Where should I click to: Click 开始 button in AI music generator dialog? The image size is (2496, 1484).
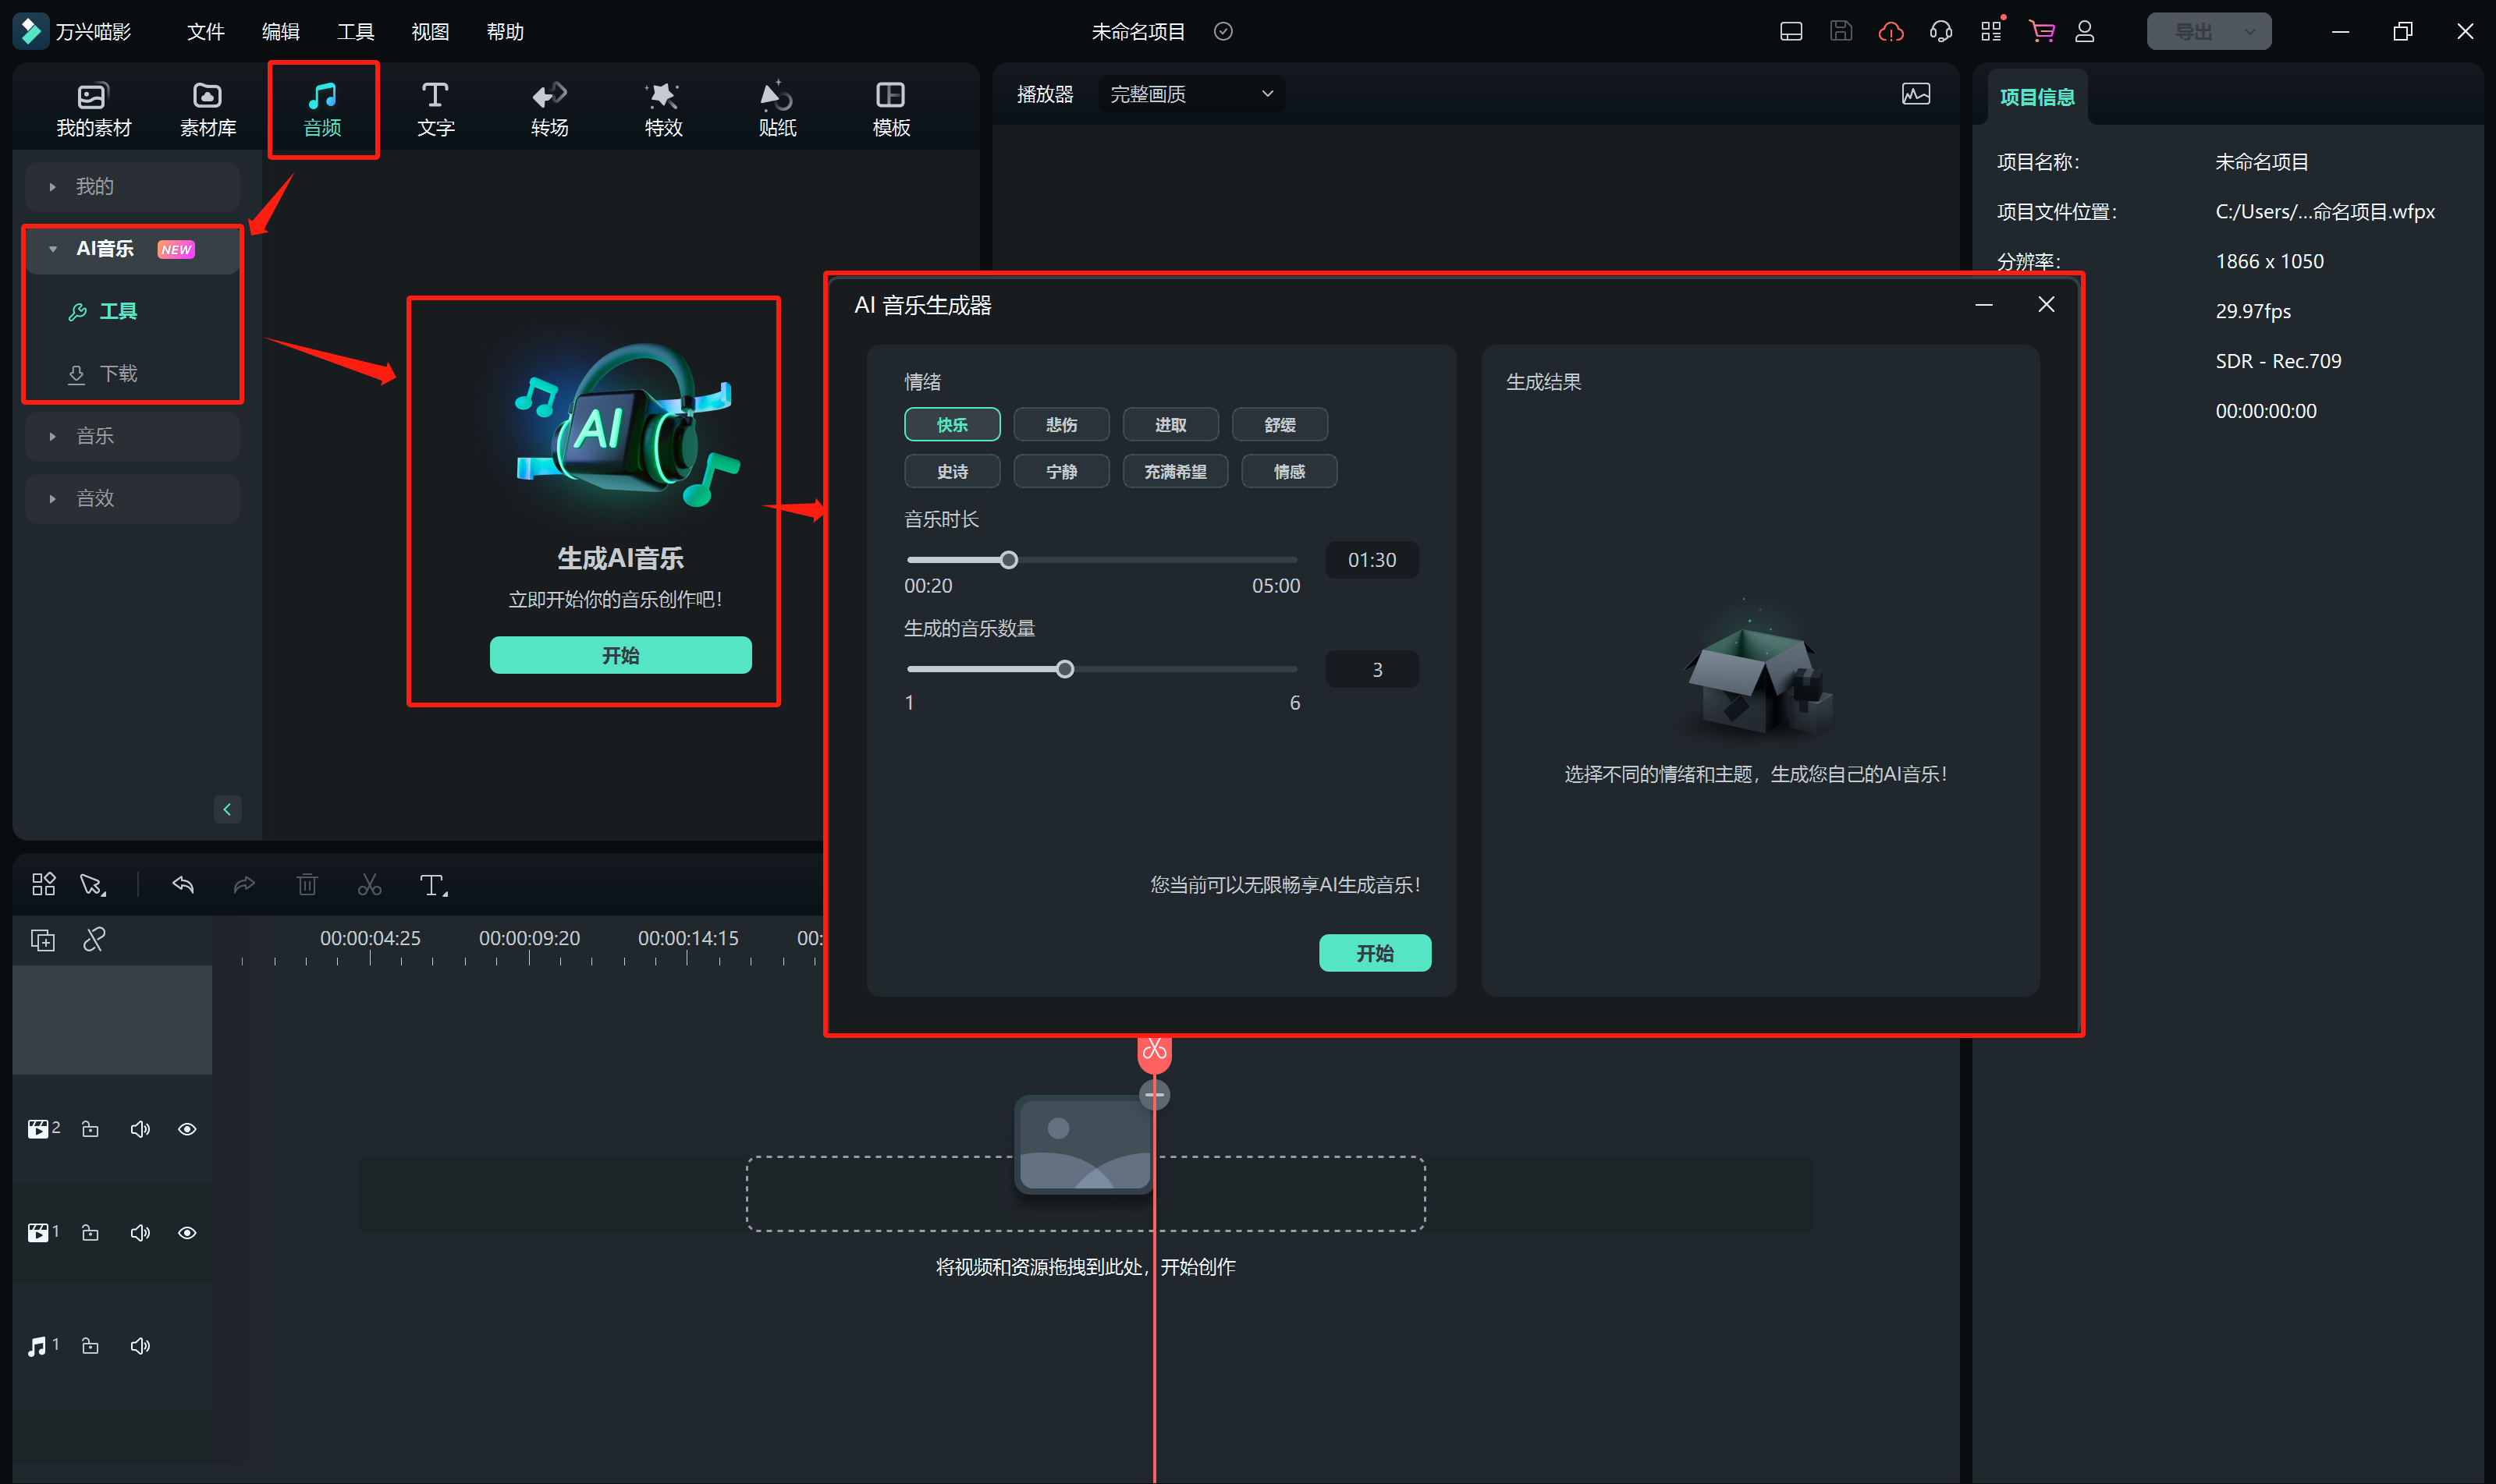point(1375,953)
